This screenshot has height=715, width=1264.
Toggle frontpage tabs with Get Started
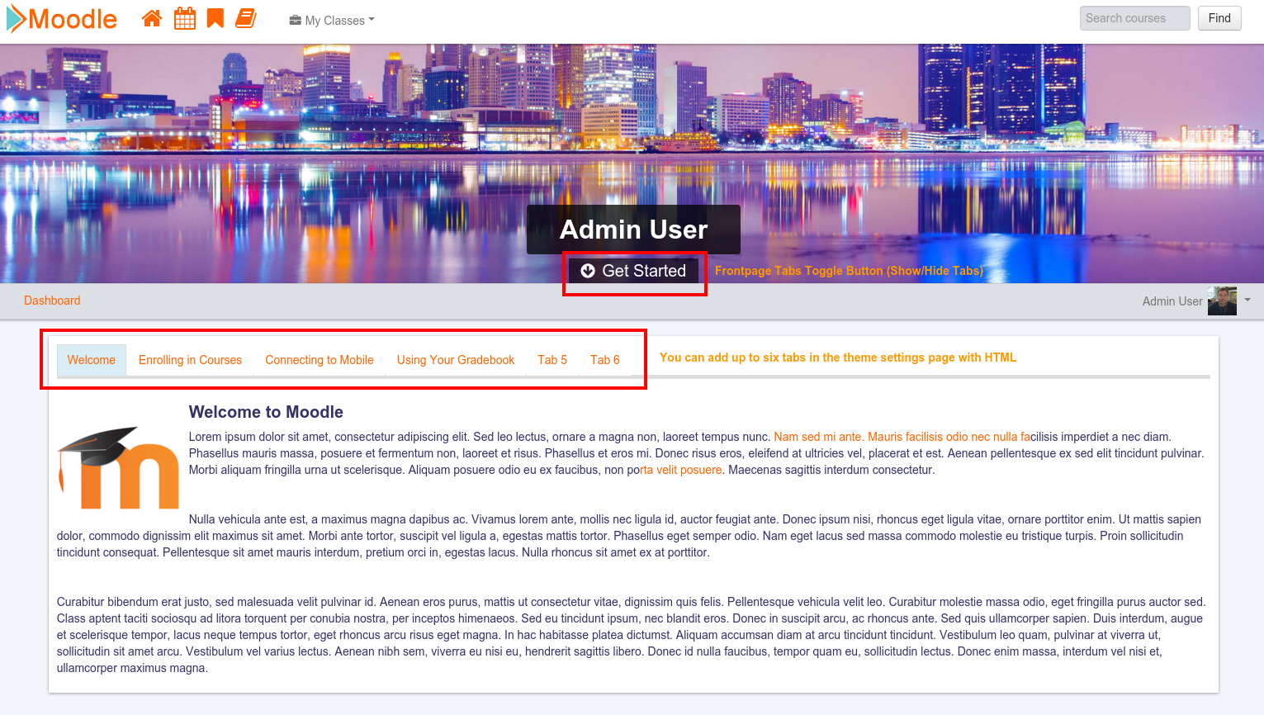tap(634, 271)
